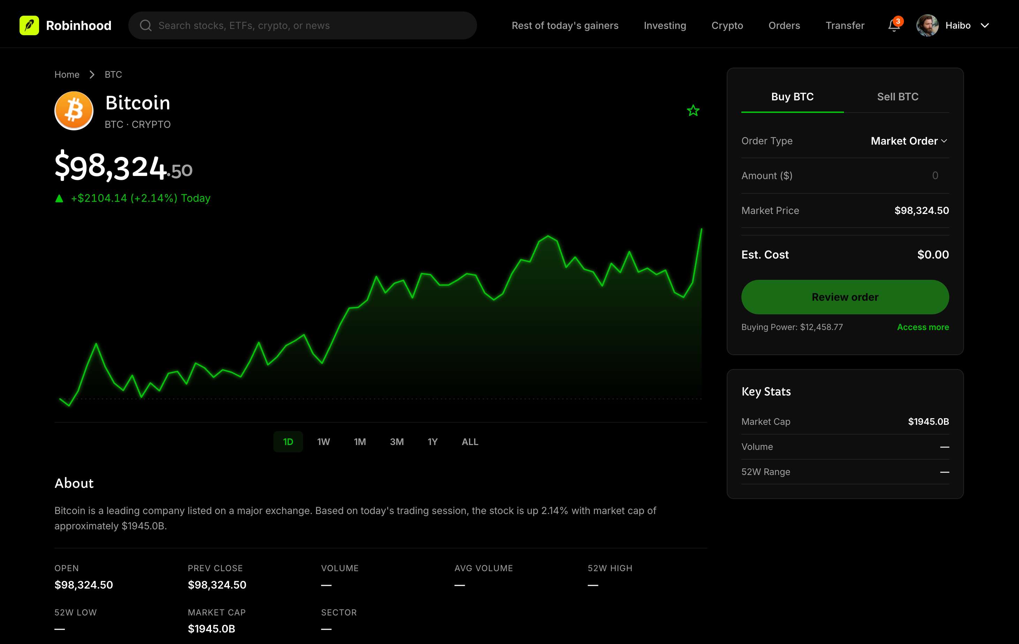
Task: Click the Bitcoin title heading
Action: (137, 103)
